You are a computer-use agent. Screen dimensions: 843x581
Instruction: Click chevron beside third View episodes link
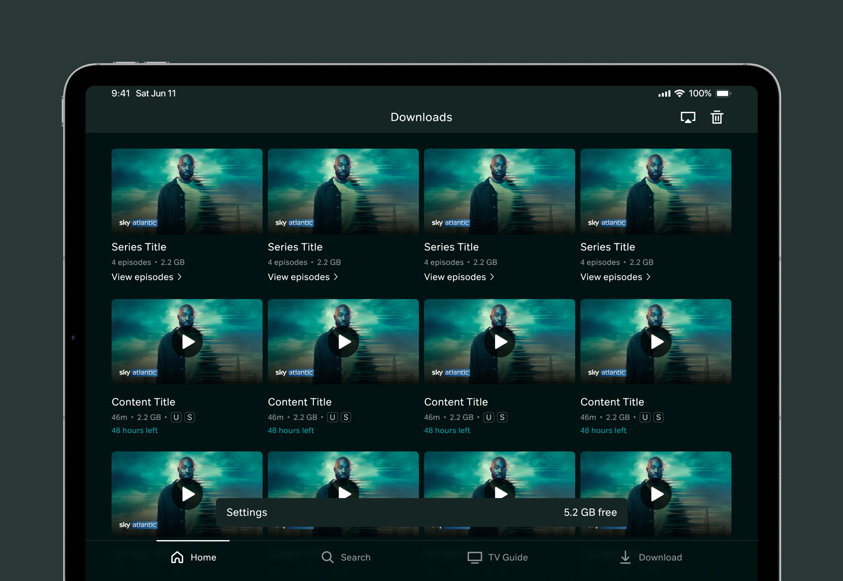click(x=492, y=277)
